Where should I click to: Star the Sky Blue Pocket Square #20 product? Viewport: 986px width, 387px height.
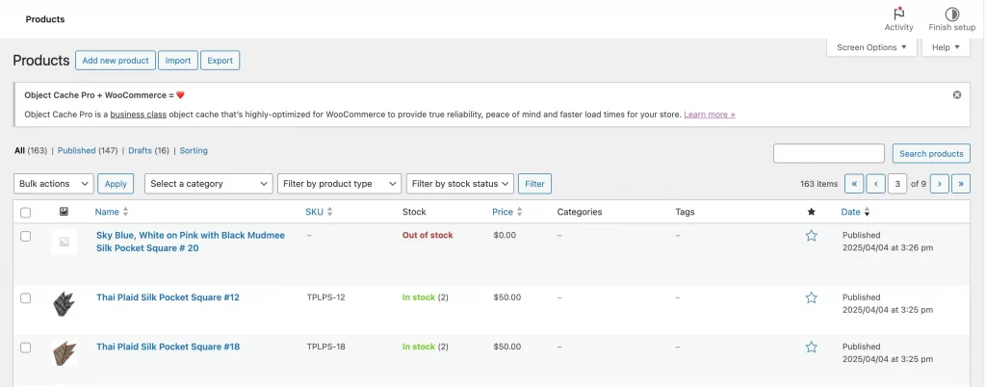[811, 236]
